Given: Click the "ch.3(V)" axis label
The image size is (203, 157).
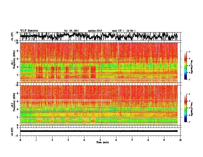Looking at the screenshot, I should click(x=12, y=132).
